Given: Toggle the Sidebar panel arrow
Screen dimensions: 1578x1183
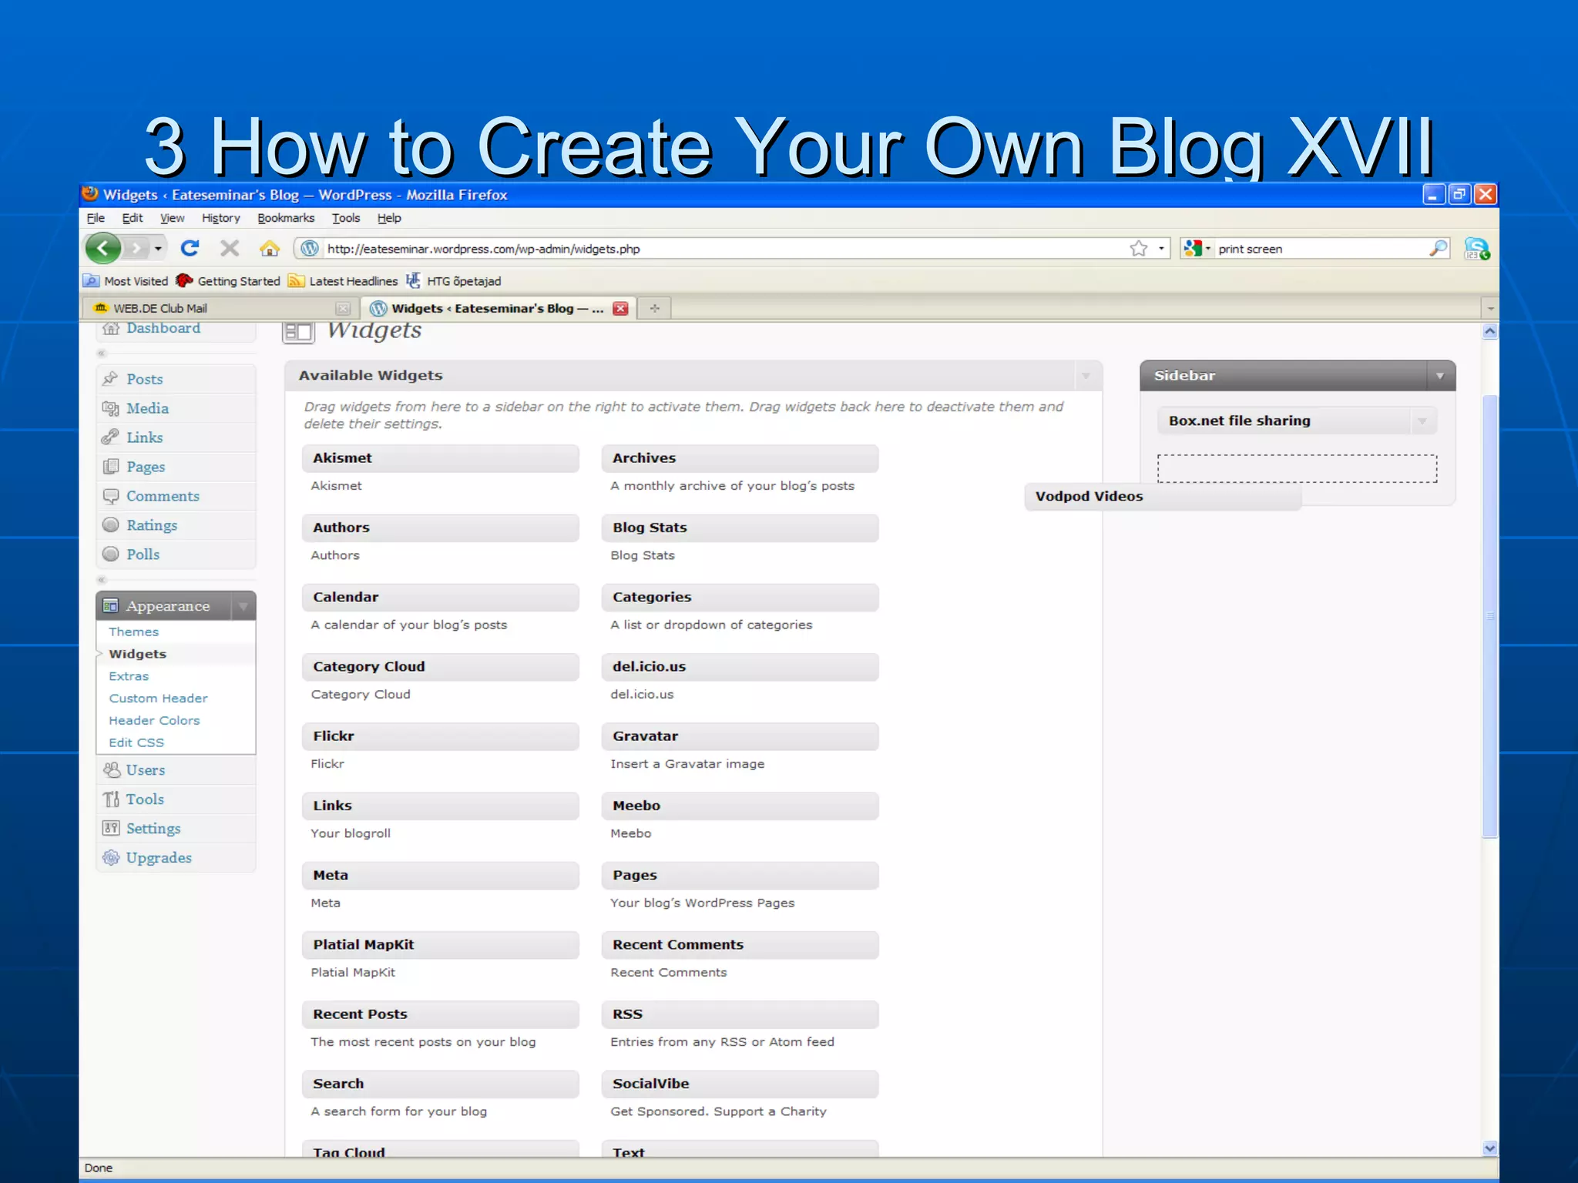Looking at the screenshot, I should [1439, 375].
